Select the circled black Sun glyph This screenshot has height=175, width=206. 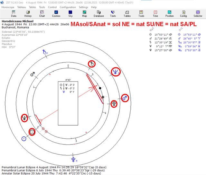[32, 132]
